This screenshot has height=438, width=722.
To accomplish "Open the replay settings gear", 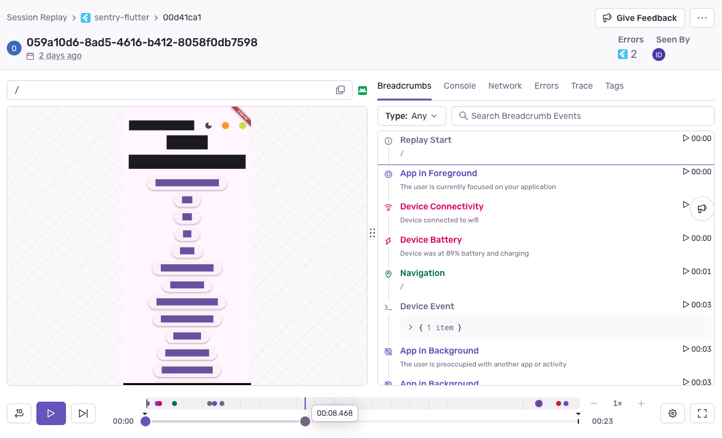I will (673, 413).
